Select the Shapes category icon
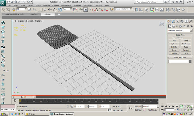 [173, 26]
